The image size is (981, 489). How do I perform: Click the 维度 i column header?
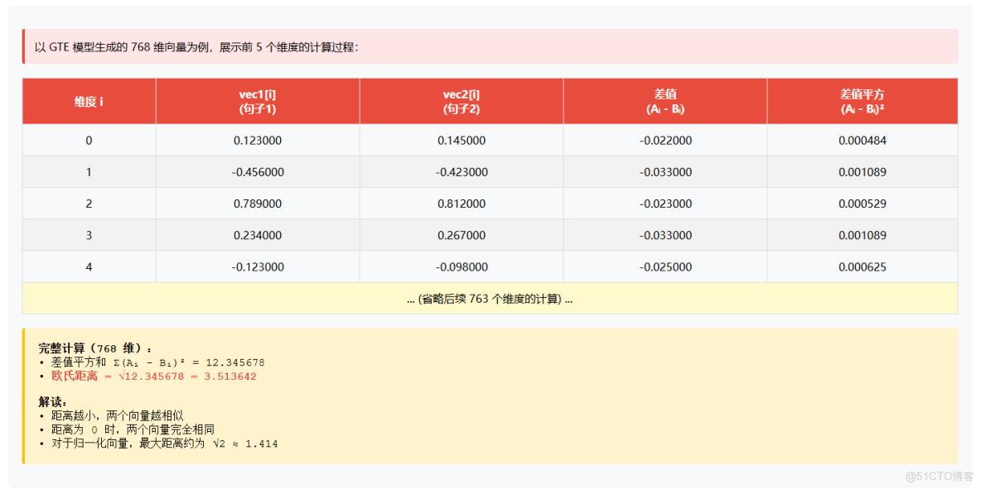pyautogui.click(x=89, y=101)
